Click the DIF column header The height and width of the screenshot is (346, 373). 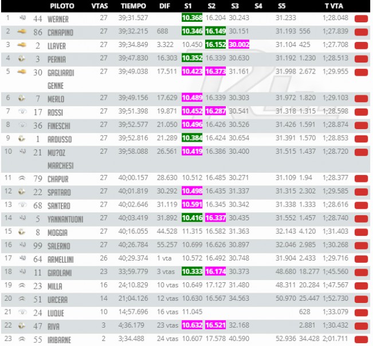[x=164, y=6]
